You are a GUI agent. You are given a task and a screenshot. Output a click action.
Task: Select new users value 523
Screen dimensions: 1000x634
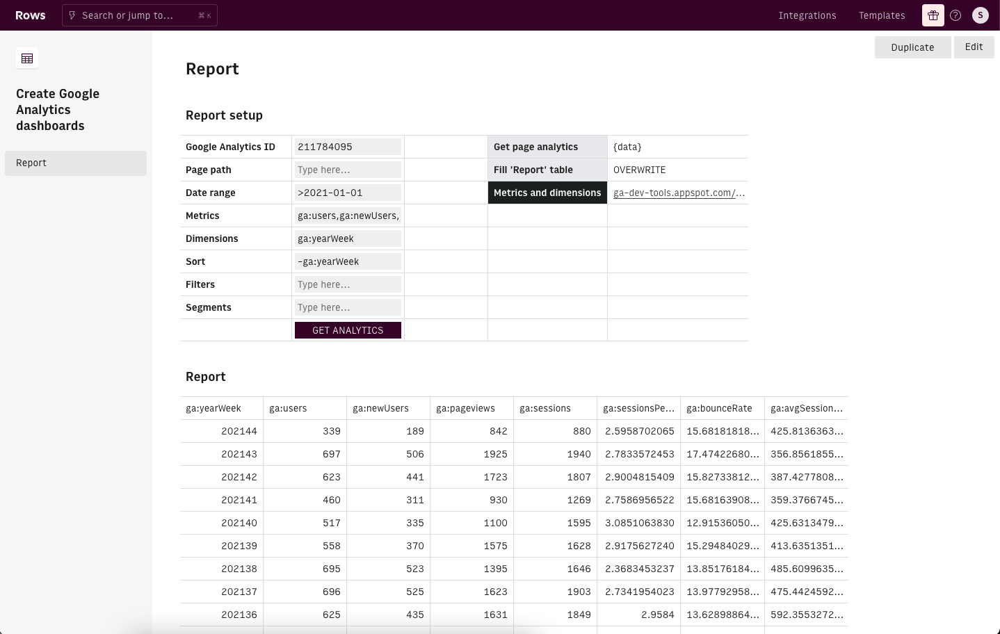[388, 569]
